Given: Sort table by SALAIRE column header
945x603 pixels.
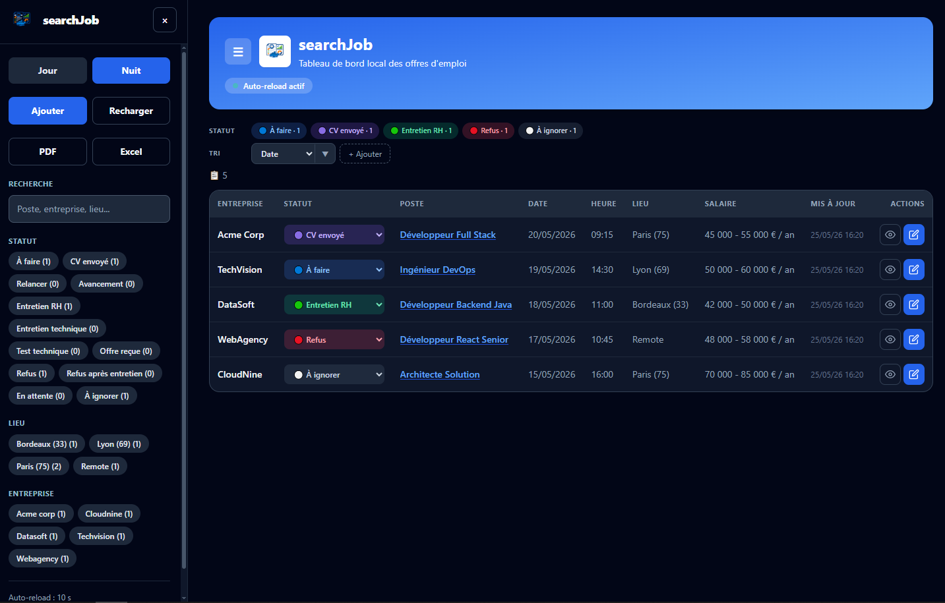Looking at the screenshot, I should (x=720, y=204).
